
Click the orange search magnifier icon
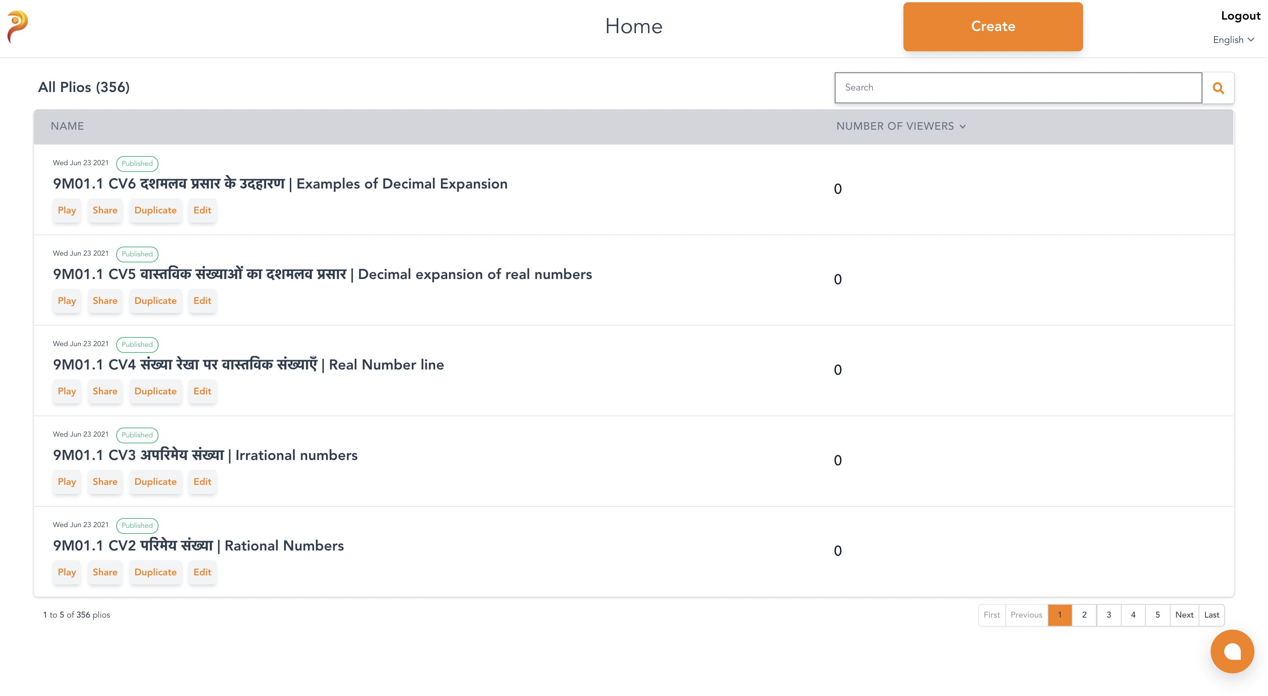click(1218, 88)
